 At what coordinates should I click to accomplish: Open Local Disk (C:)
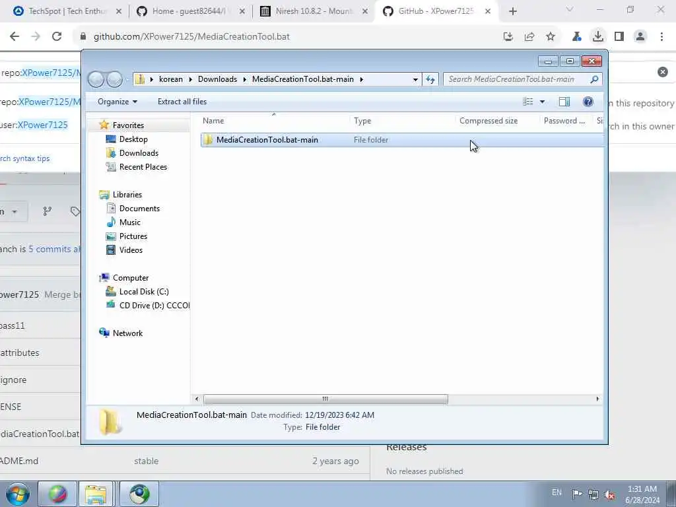tap(144, 292)
